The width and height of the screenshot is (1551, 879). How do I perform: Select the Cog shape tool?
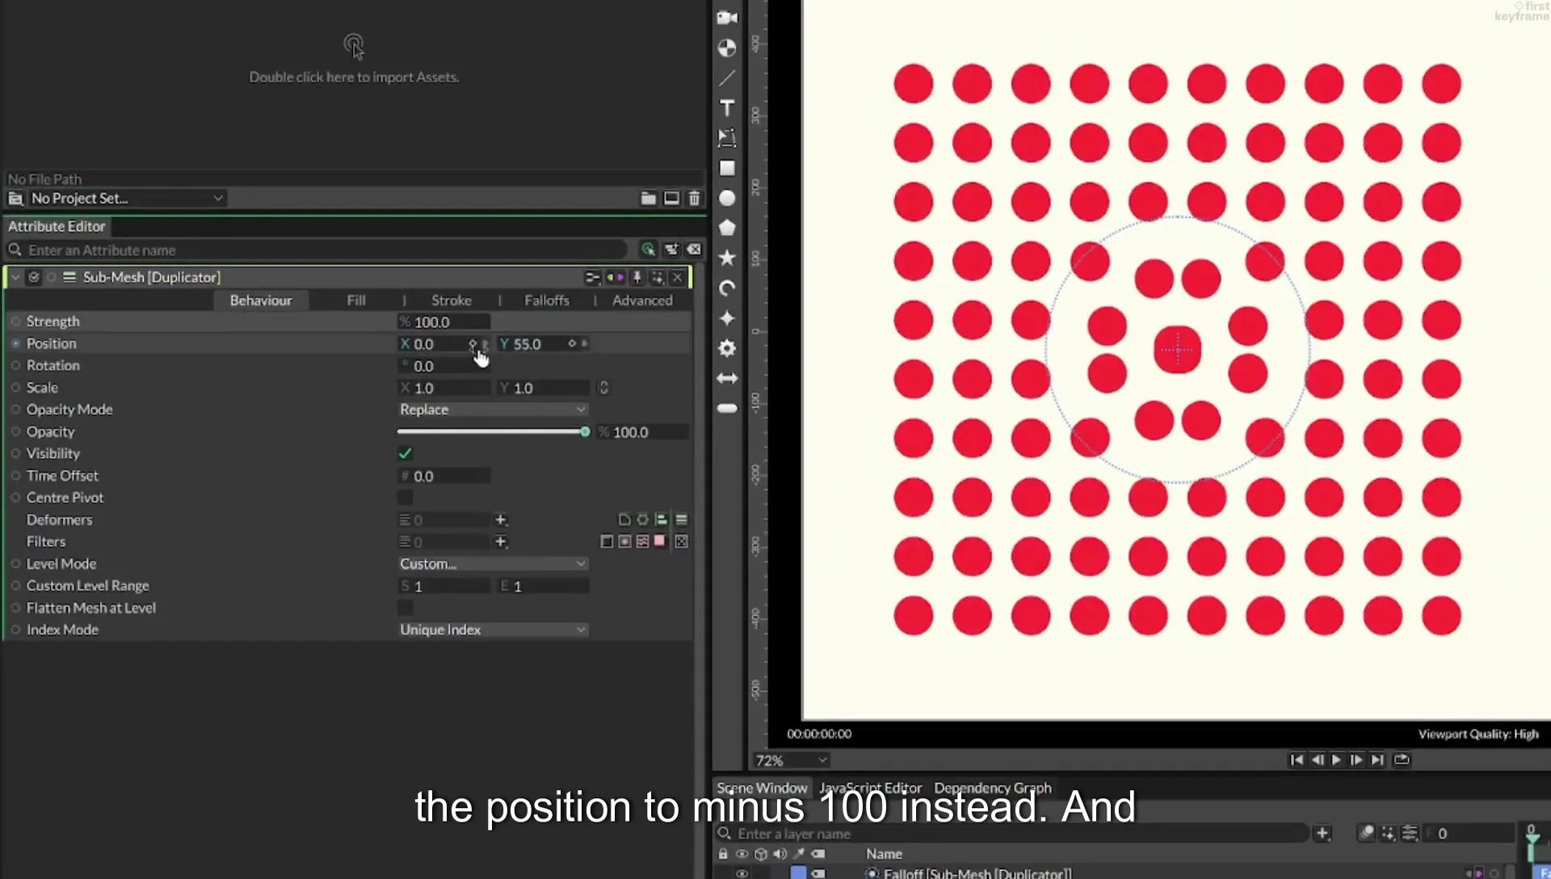tap(727, 348)
